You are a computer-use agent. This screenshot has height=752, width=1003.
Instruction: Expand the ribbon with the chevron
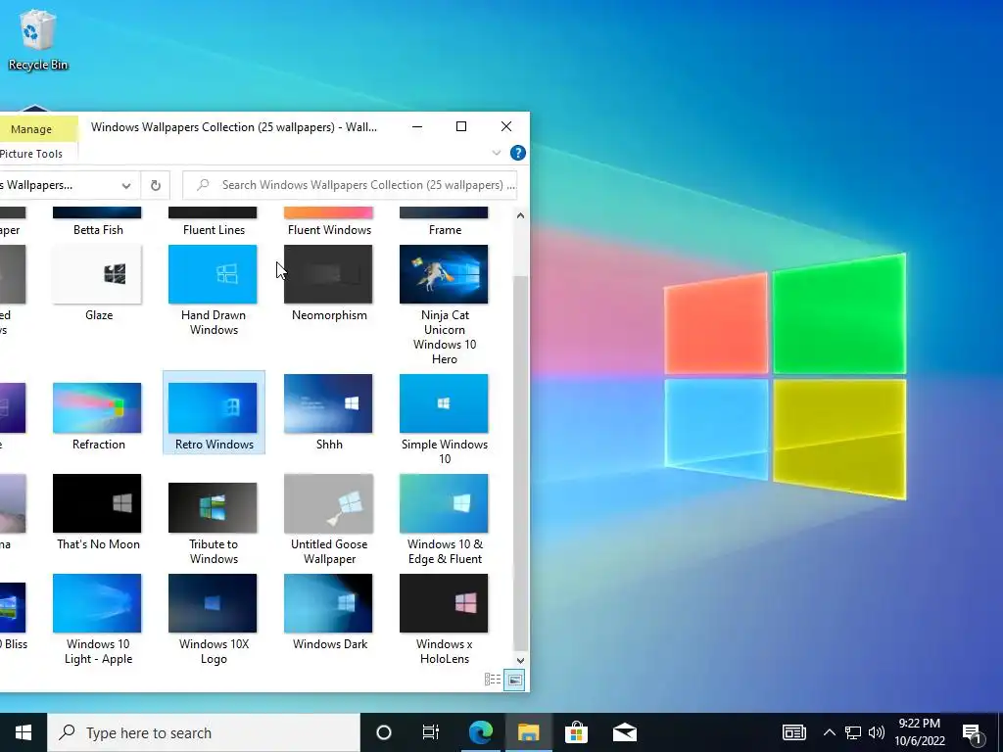click(x=497, y=153)
